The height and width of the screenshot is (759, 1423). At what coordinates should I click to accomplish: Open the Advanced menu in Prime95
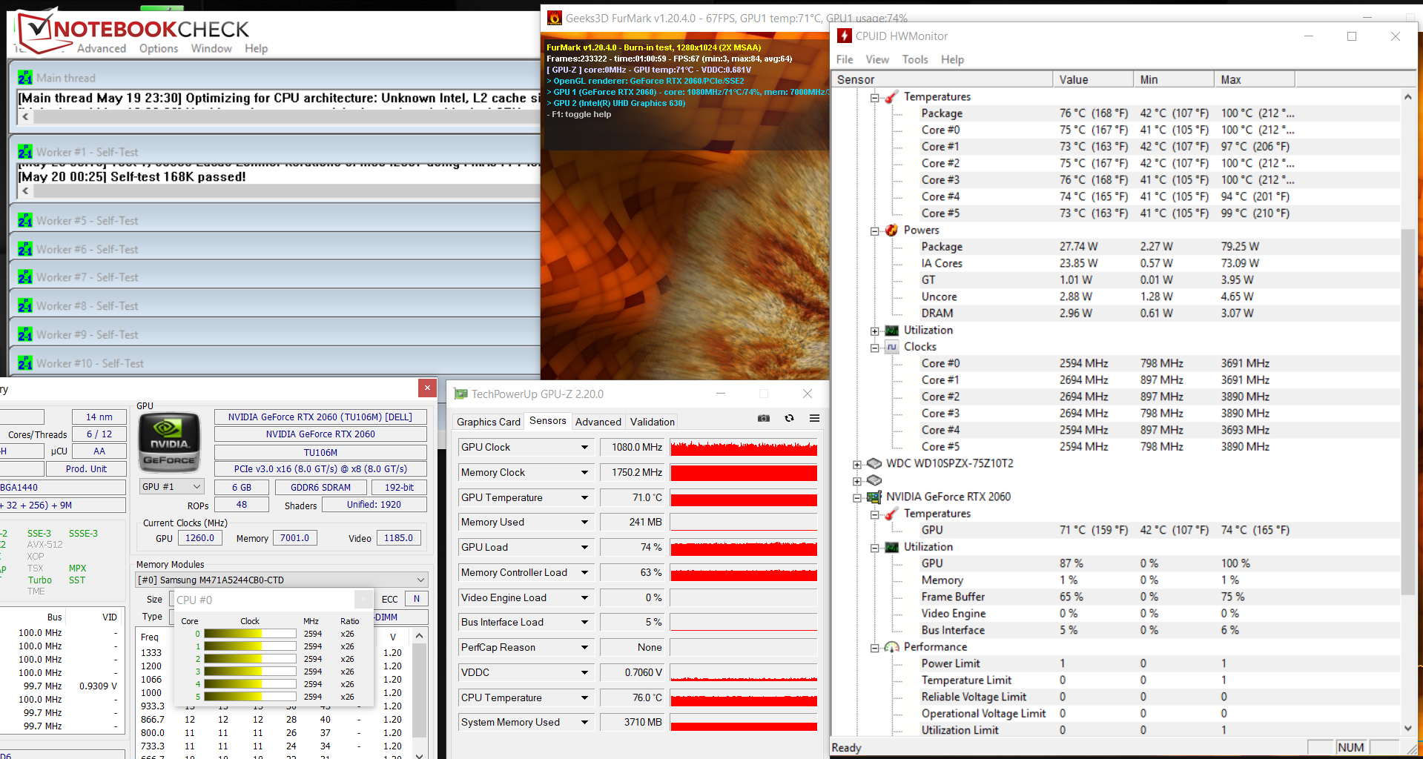point(102,48)
